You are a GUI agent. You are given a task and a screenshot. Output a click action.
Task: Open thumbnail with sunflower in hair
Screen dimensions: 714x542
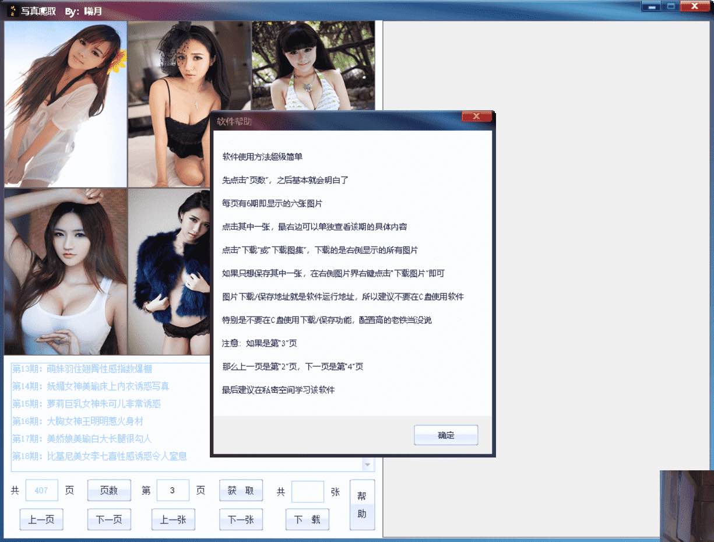[x=65, y=104]
